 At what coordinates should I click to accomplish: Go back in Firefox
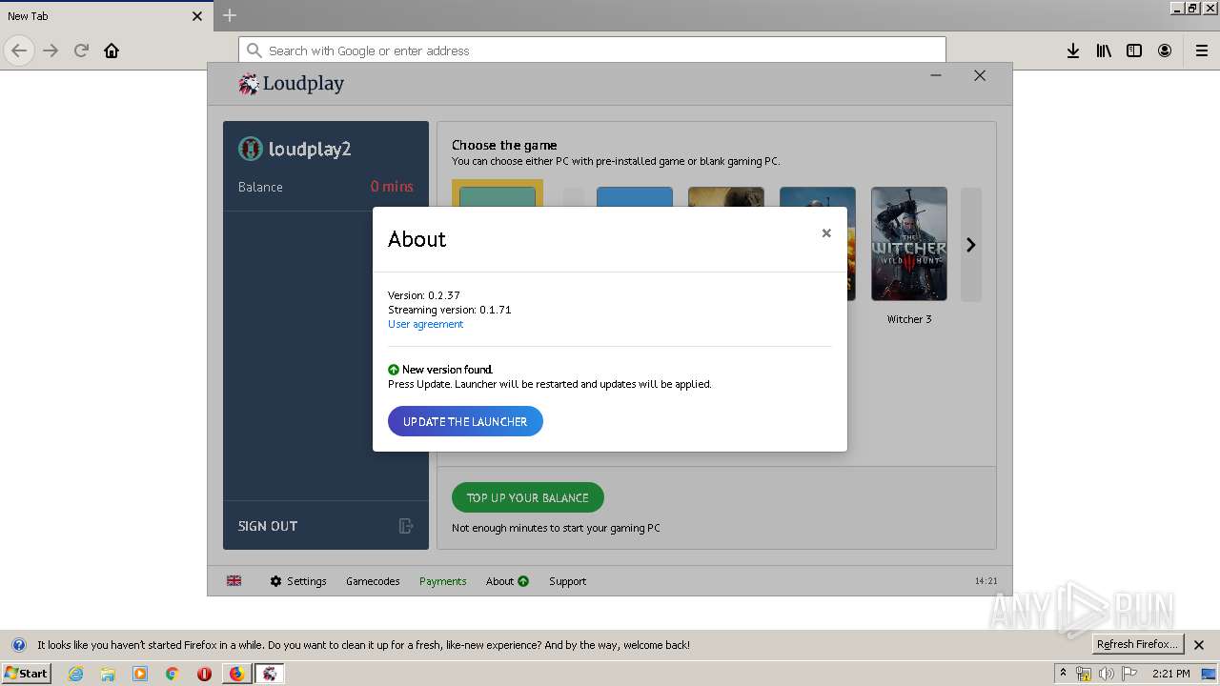coord(19,50)
